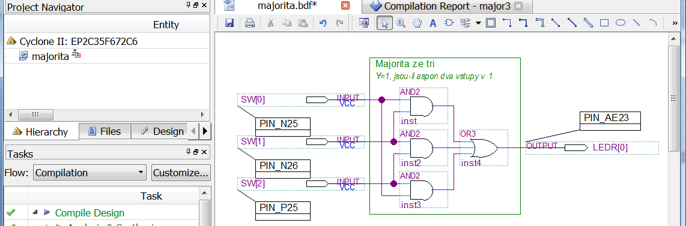Pin the Tasks panel

coord(189,152)
